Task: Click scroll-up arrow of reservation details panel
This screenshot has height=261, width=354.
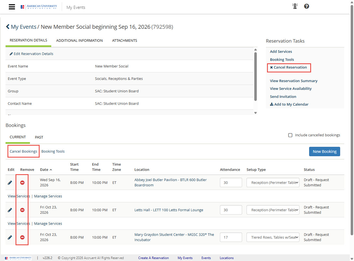Action: click(255, 50)
